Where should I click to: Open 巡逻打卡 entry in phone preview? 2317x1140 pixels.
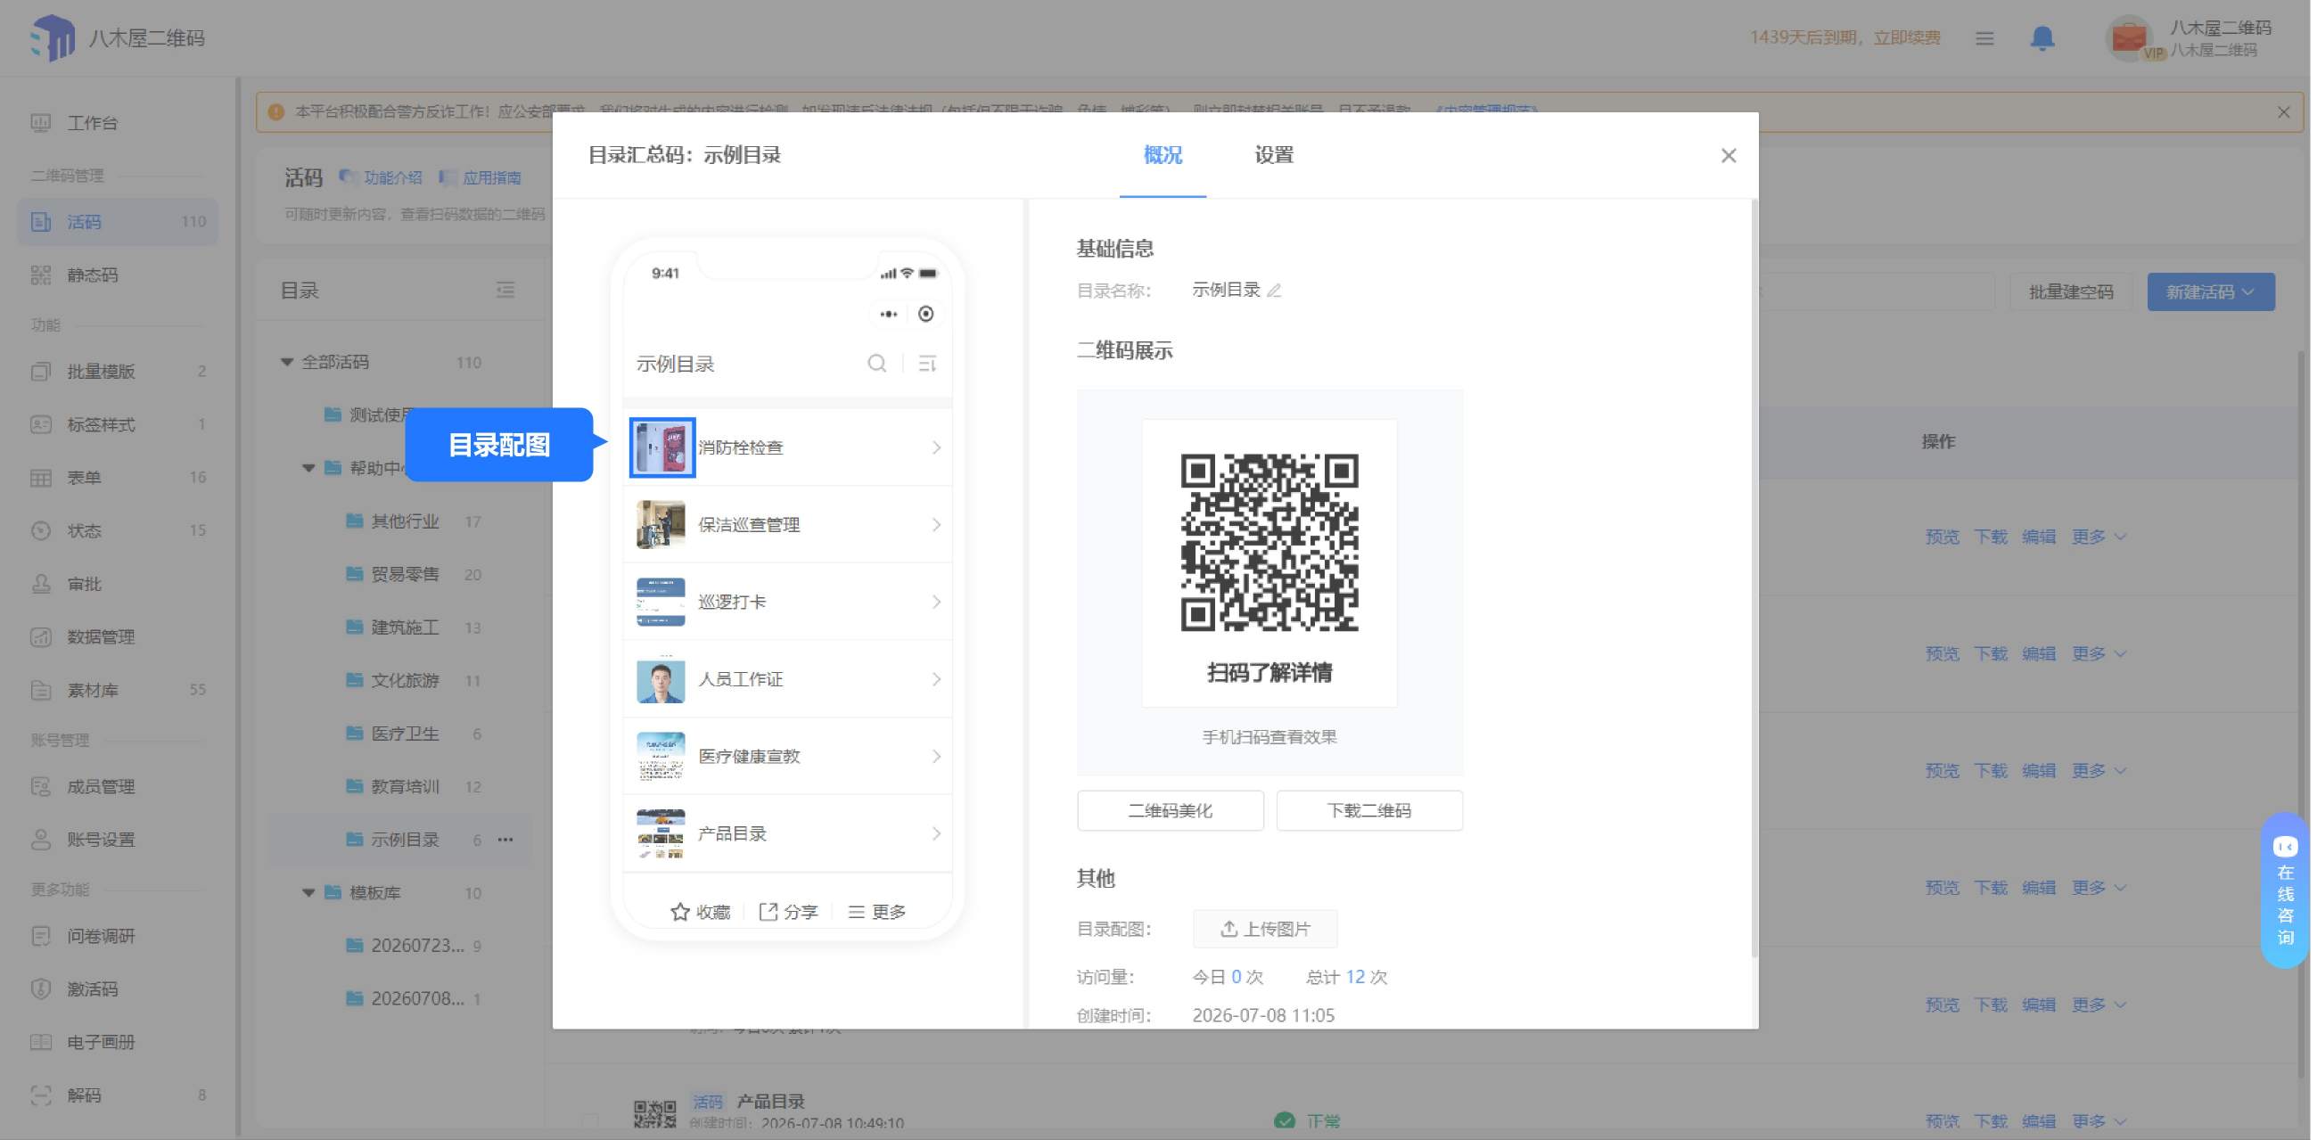tap(787, 603)
